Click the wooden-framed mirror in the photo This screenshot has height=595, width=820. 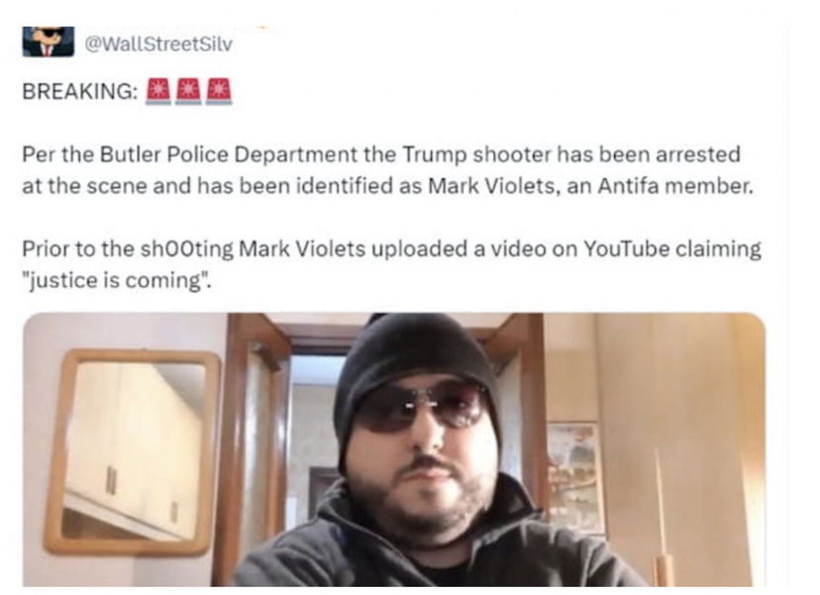coord(133,452)
